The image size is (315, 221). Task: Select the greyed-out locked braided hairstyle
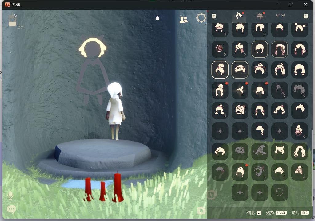tap(300, 90)
